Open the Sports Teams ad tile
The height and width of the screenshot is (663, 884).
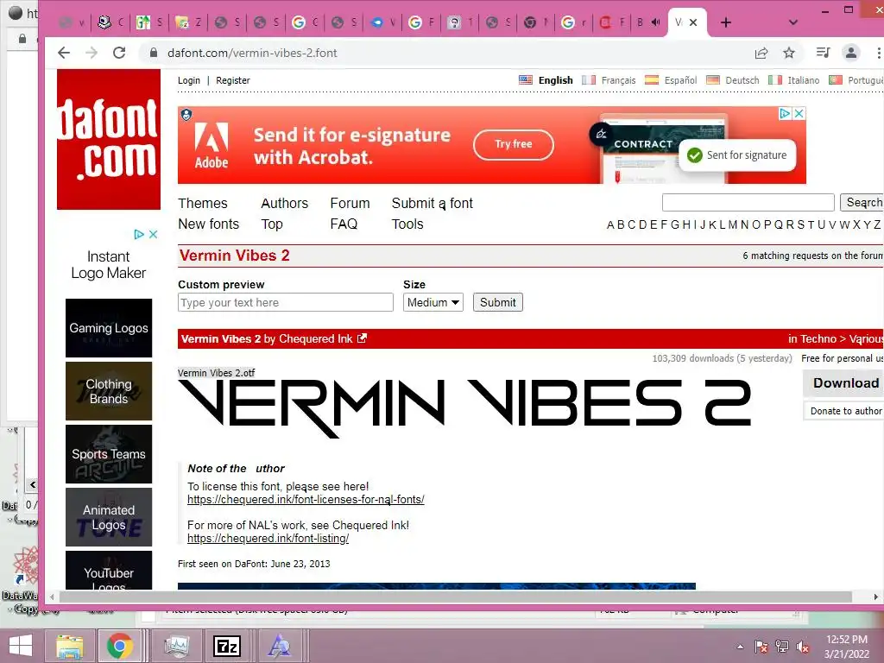tap(109, 454)
